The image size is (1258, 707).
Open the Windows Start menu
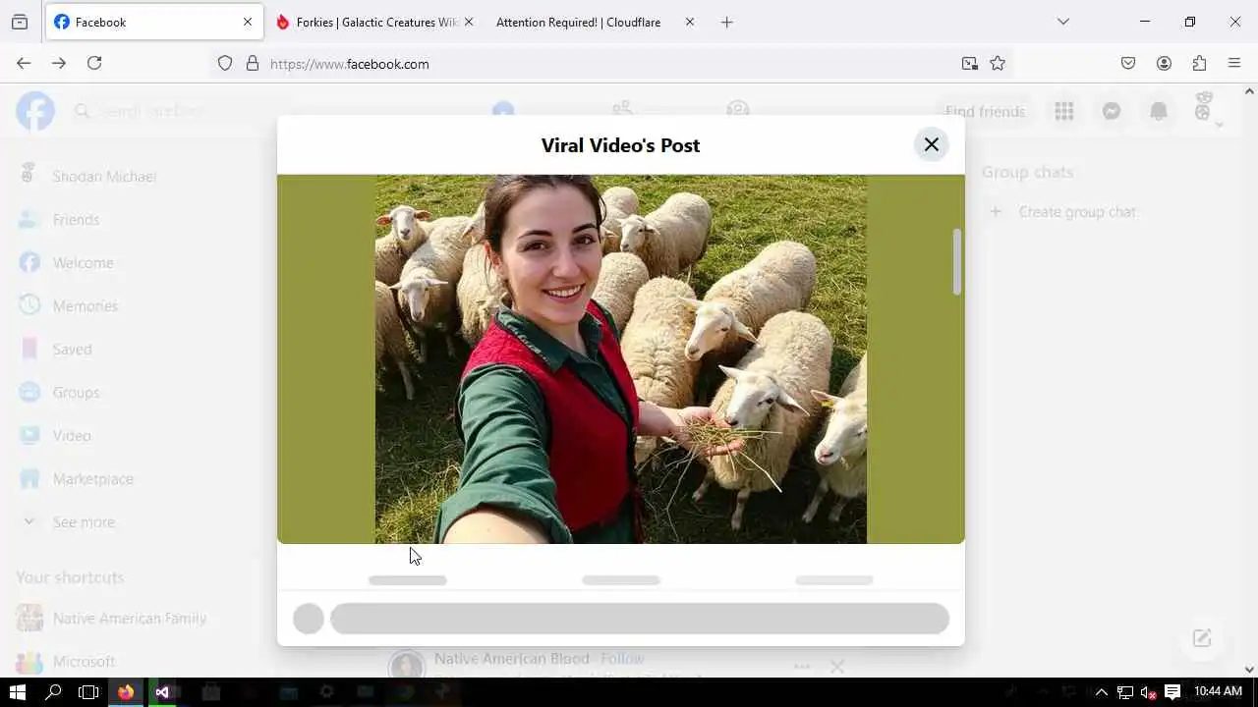[18, 692]
